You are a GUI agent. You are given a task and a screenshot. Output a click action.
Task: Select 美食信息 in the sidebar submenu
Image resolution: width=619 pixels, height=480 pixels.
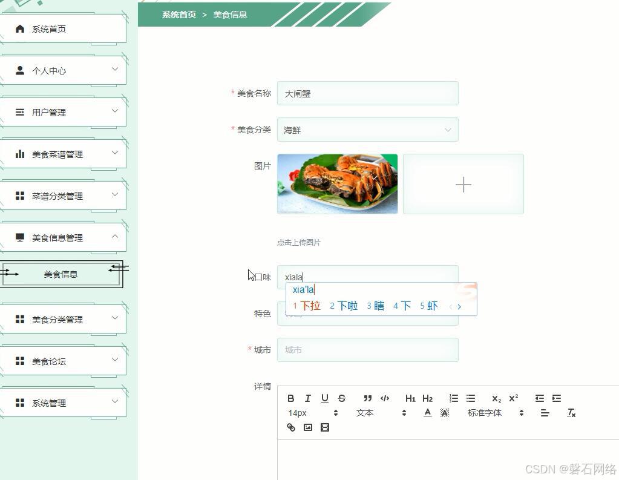click(61, 274)
